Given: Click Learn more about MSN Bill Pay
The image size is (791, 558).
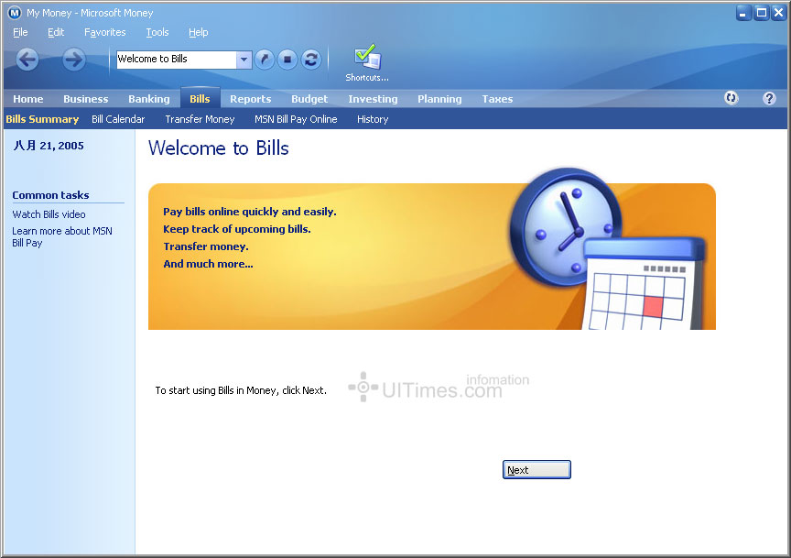Looking at the screenshot, I should pos(62,236).
